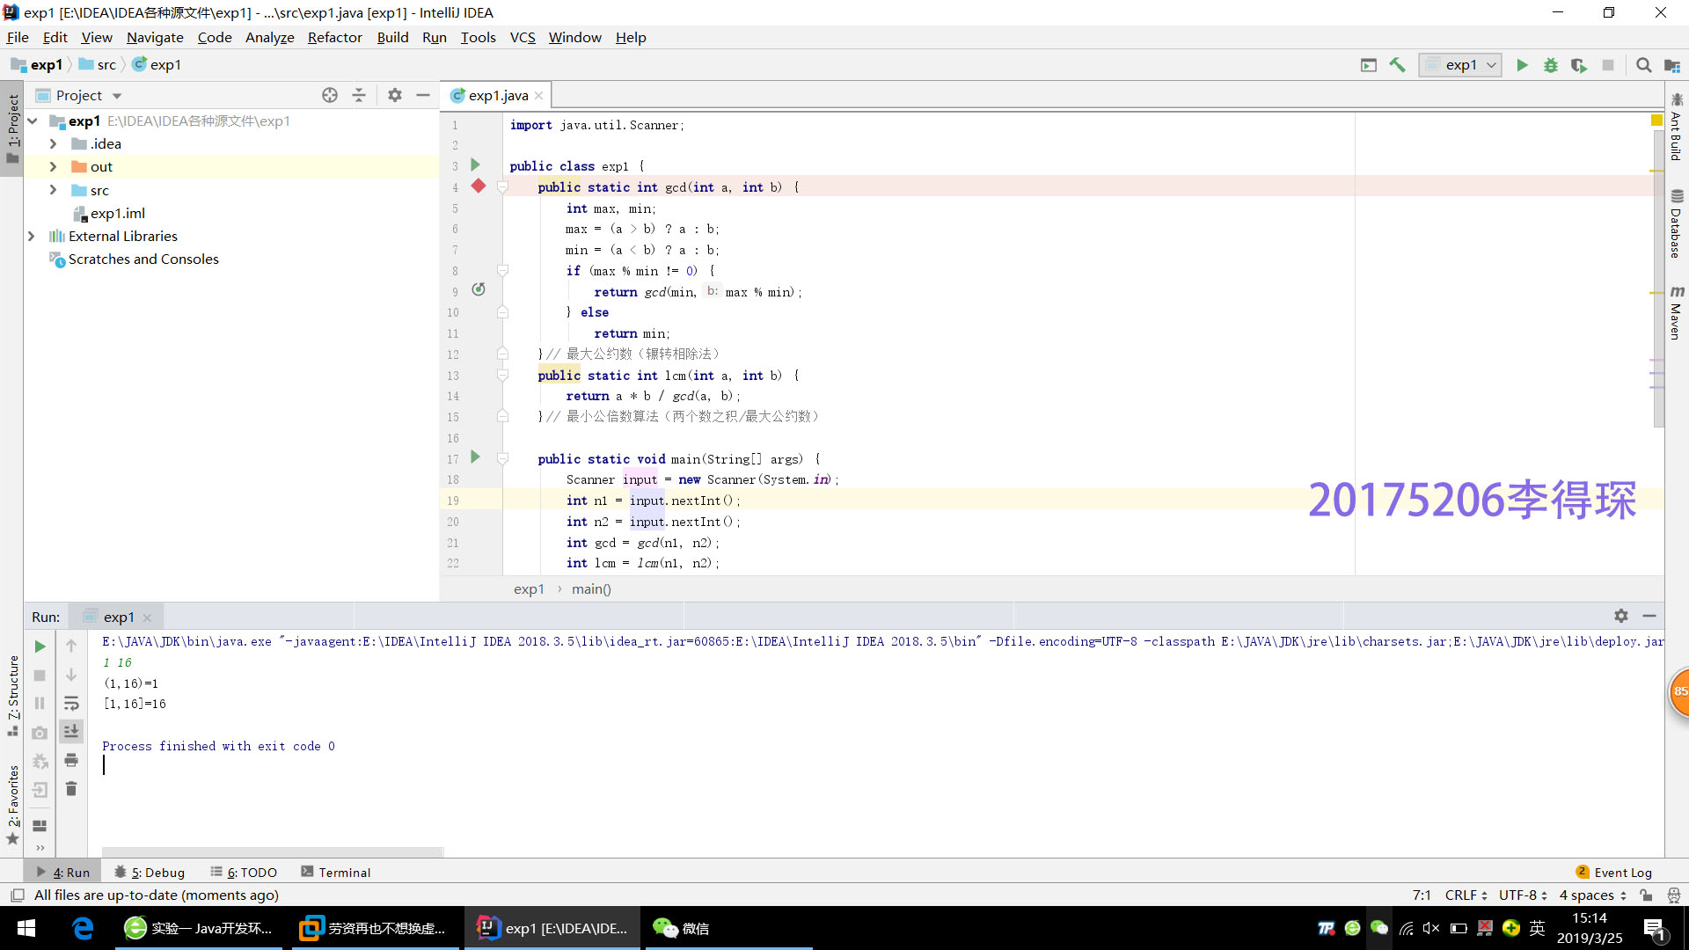
Task: Toggle breakpoint on line 4
Action: coord(479,186)
